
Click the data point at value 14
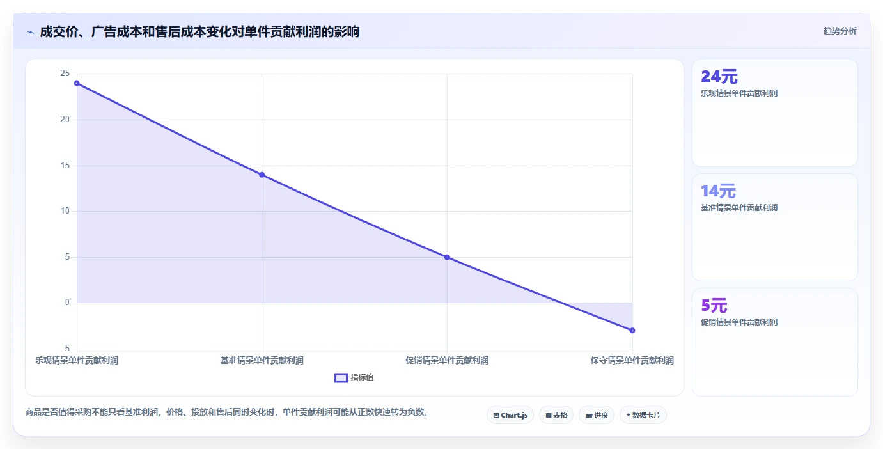pos(262,175)
